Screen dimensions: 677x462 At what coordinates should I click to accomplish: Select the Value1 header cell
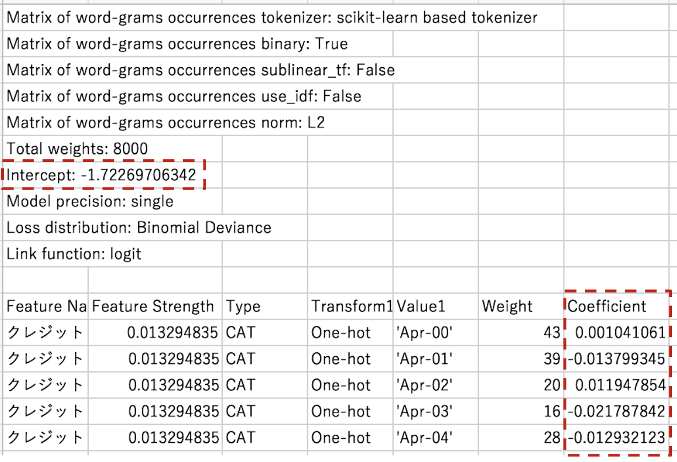(436, 306)
